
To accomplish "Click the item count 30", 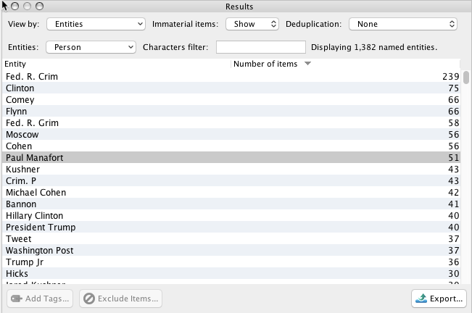I will click(454, 274).
